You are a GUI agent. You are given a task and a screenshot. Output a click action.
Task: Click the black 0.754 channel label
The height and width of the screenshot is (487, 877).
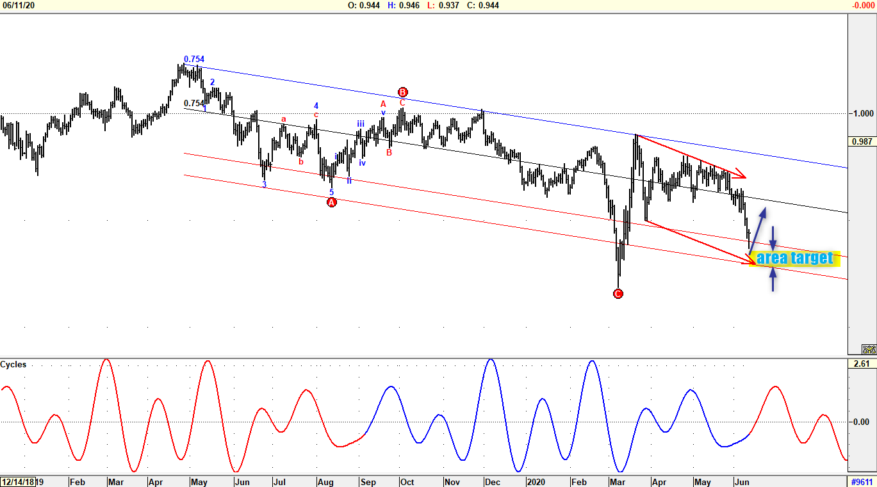[194, 103]
